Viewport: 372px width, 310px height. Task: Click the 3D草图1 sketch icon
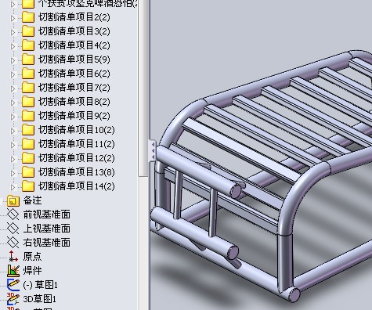click(x=13, y=299)
